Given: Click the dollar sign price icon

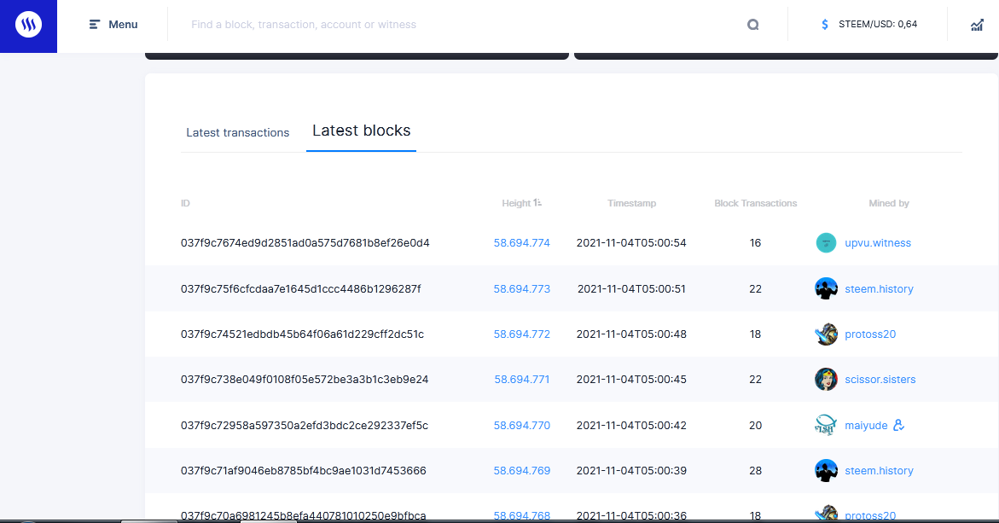Looking at the screenshot, I should pos(825,24).
